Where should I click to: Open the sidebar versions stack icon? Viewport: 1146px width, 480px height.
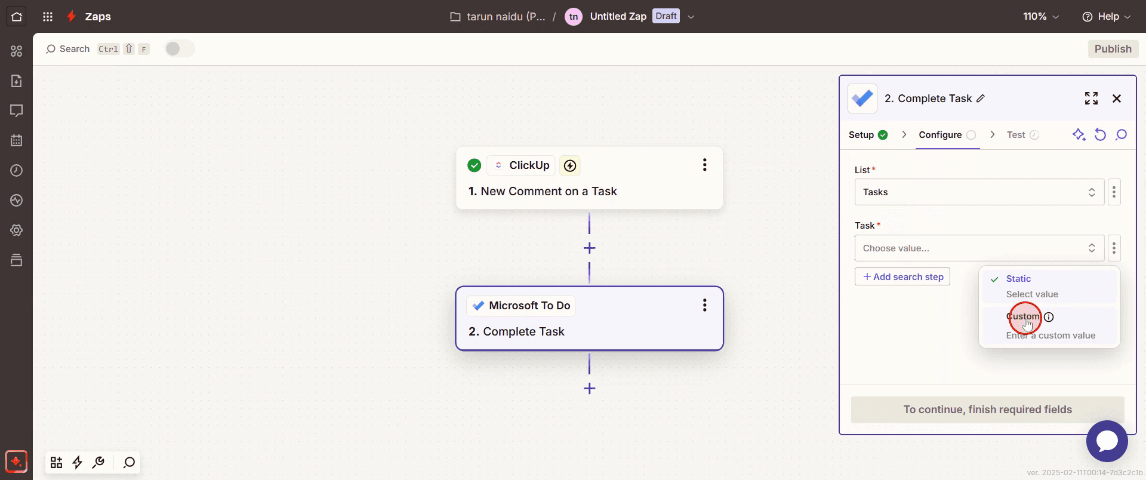tap(17, 260)
